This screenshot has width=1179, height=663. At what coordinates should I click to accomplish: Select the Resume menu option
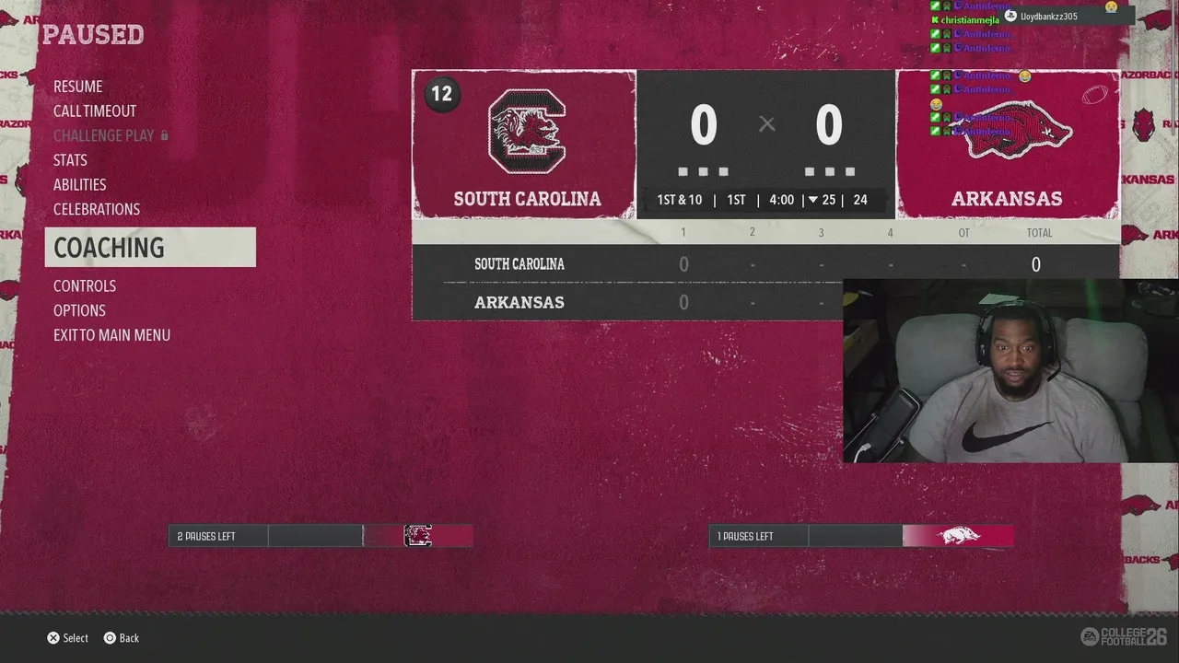pyautogui.click(x=78, y=87)
